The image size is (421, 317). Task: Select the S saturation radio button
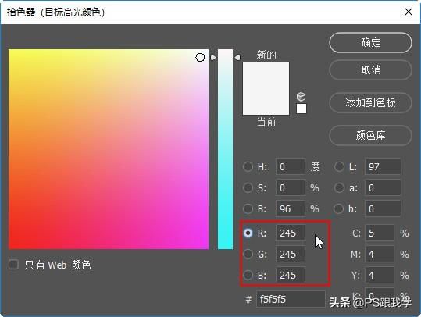[248, 187]
